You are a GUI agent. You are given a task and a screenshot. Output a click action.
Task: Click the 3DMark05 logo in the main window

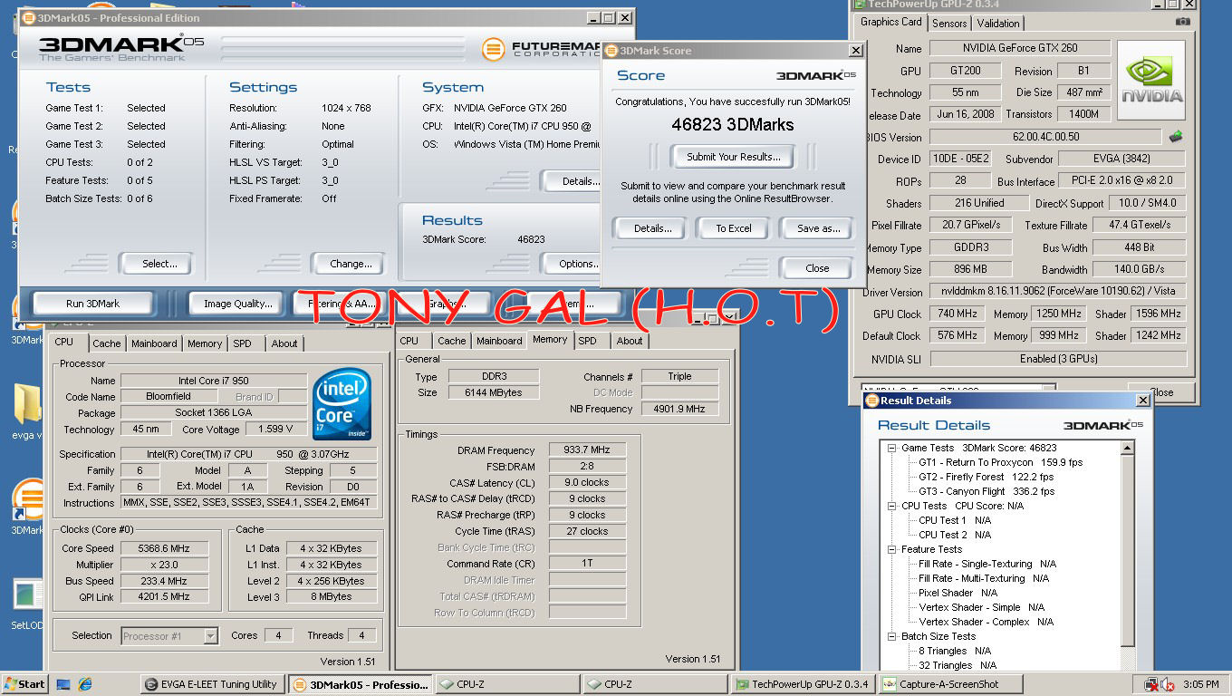[122, 48]
